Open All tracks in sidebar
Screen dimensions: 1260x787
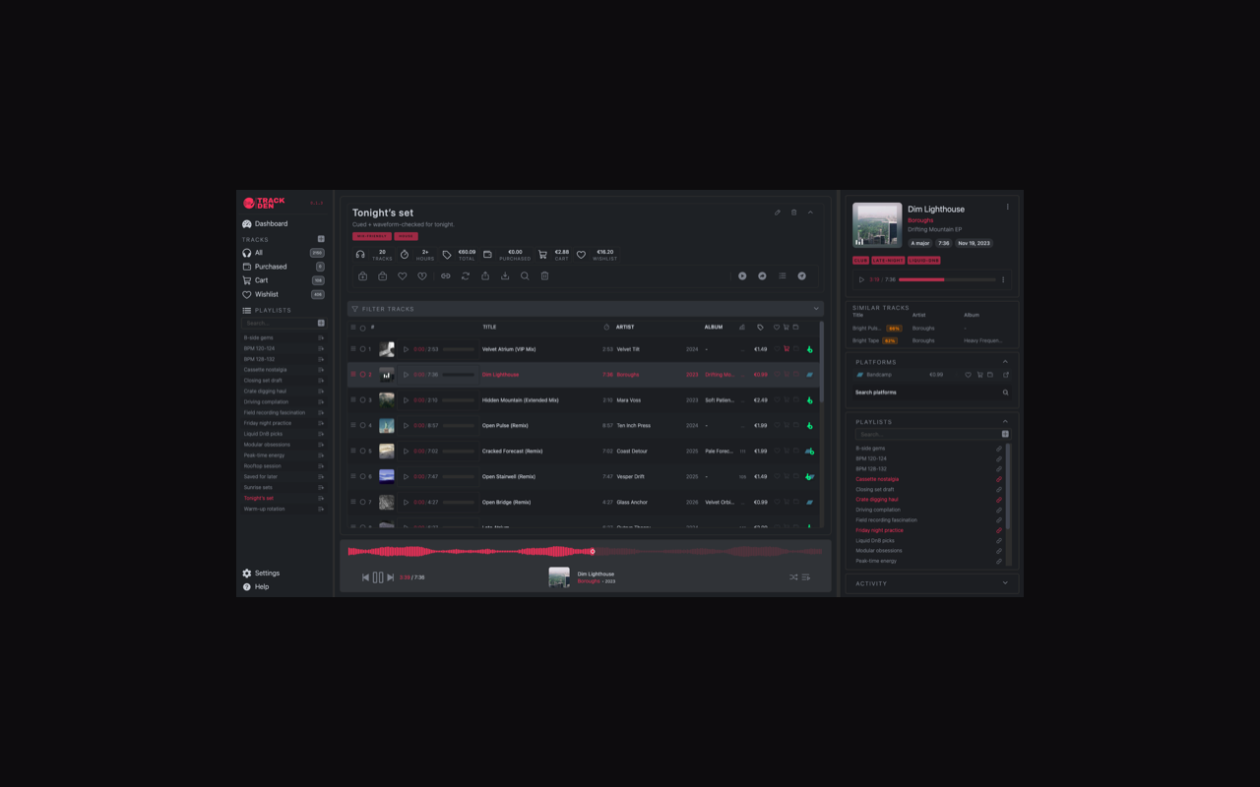pyautogui.click(x=283, y=253)
